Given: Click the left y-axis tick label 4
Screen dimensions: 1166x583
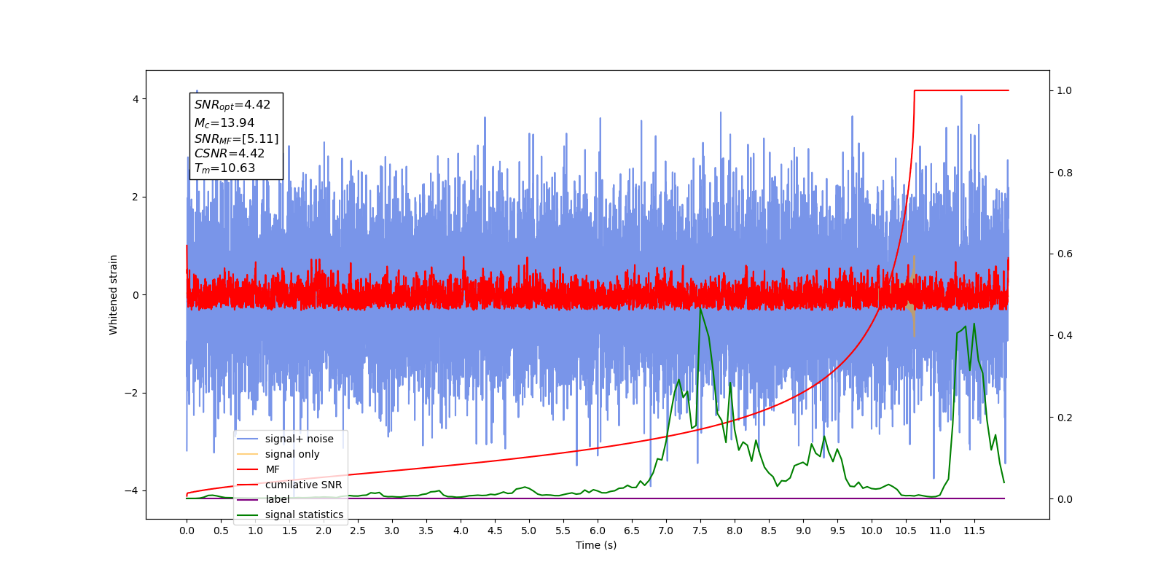Looking at the screenshot, I should coord(135,99).
